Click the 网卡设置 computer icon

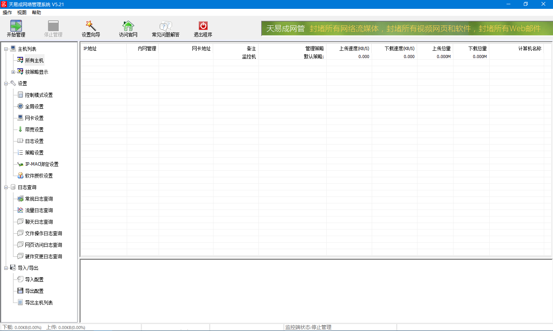coord(20,118)
